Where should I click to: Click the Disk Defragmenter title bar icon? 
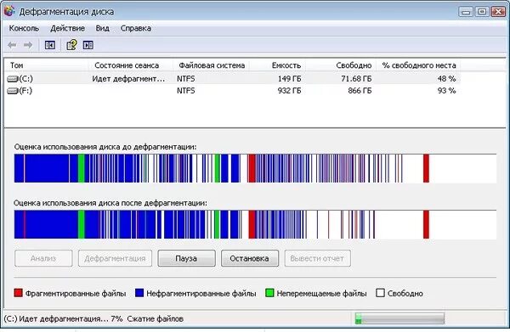(9, 11)
